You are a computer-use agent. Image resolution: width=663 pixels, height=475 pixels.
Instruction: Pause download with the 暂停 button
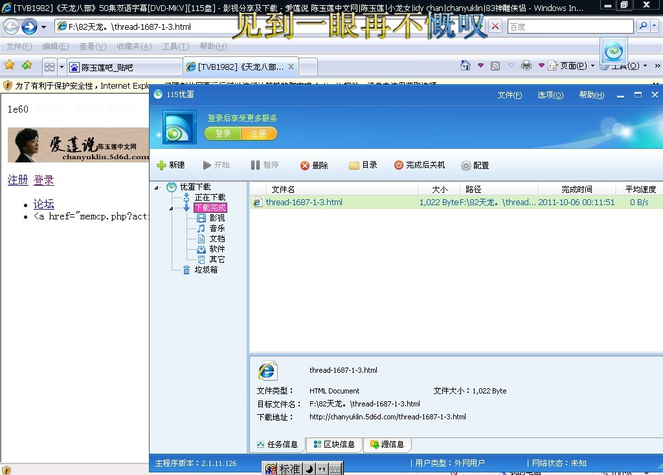click(x=265, y=165)
